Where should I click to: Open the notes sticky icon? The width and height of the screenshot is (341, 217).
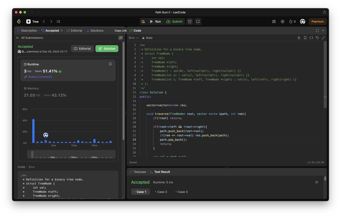(198, 22)
